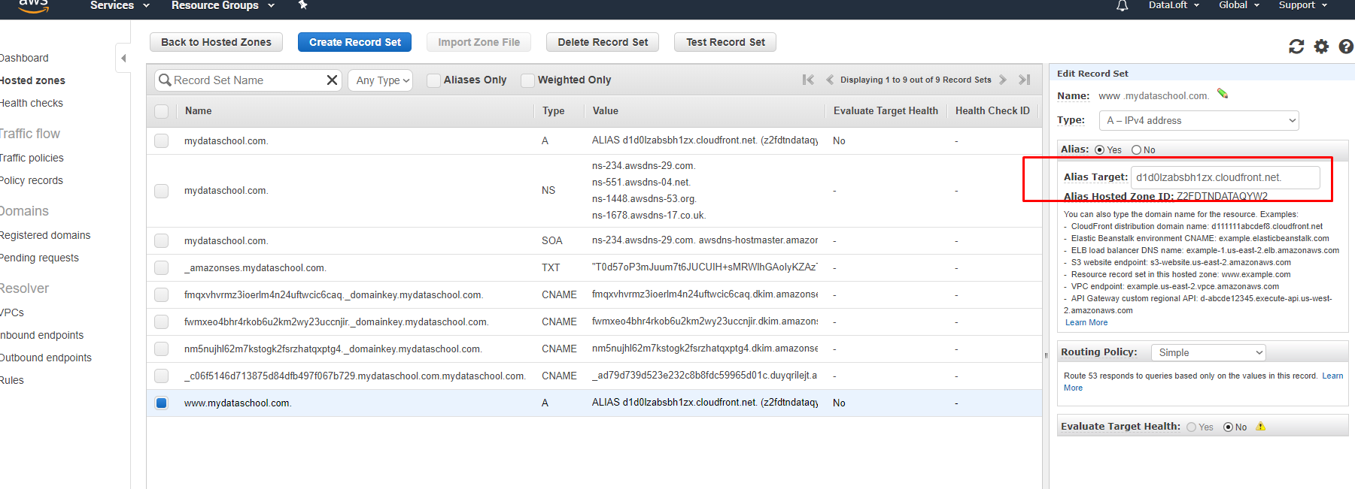
Task: Open settings gear icon
Action: coord(1321,47)
